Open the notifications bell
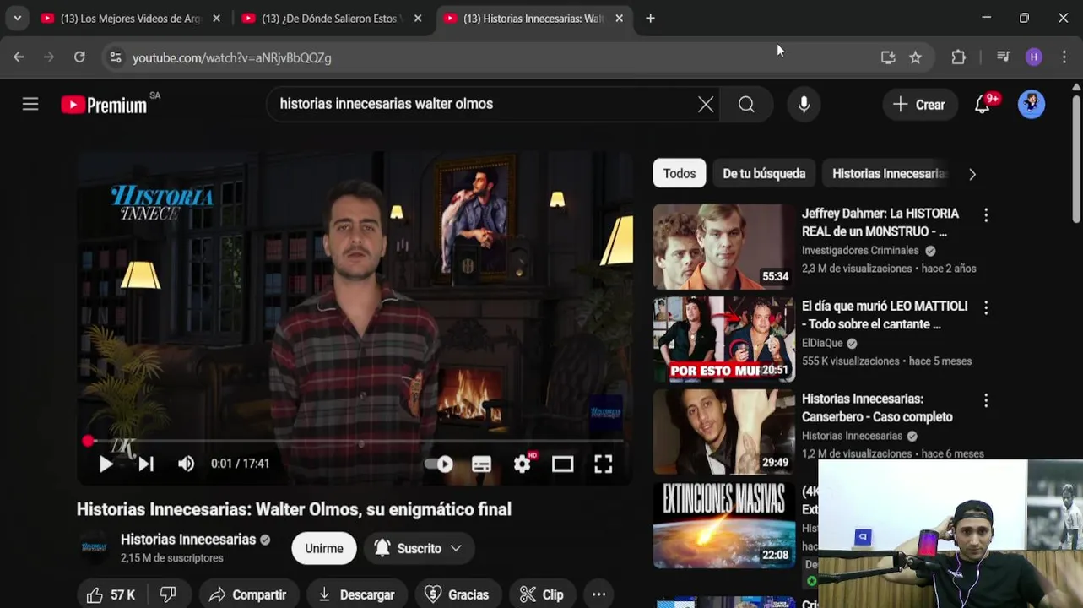The width and height of the screenshot is (1083, 608). 983,104
